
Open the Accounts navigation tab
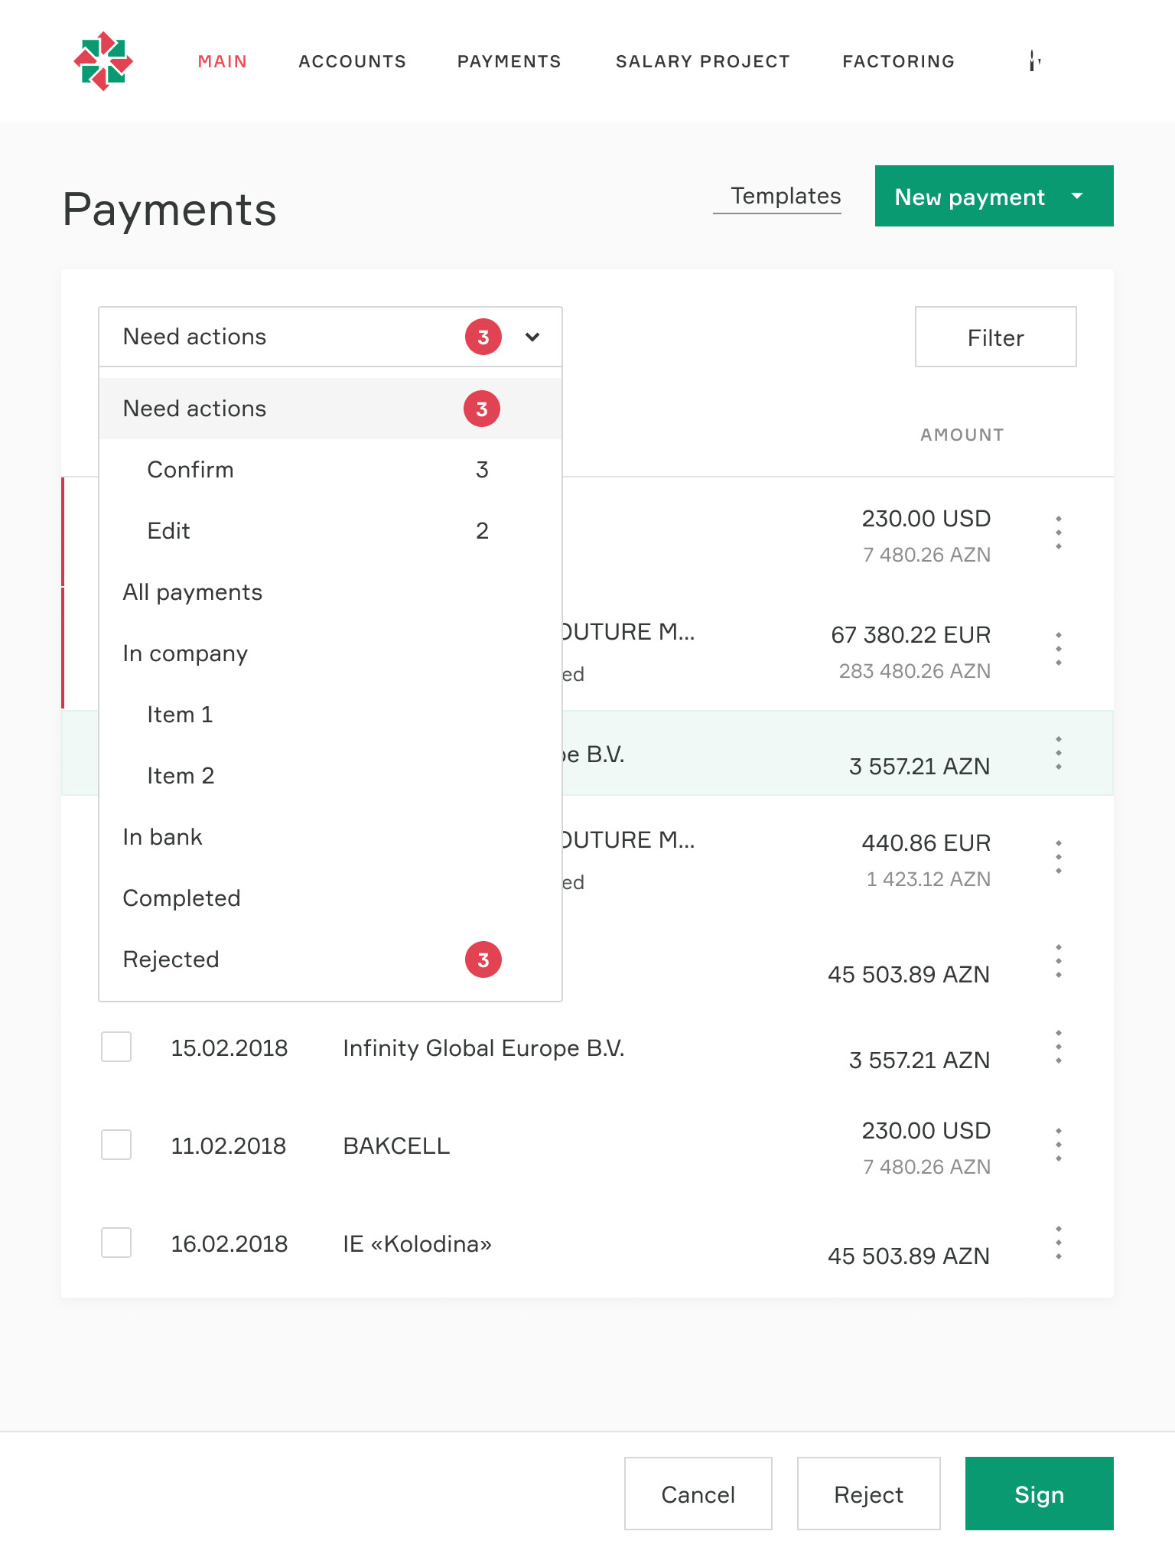pyautogui.click(x=353, y=61)
